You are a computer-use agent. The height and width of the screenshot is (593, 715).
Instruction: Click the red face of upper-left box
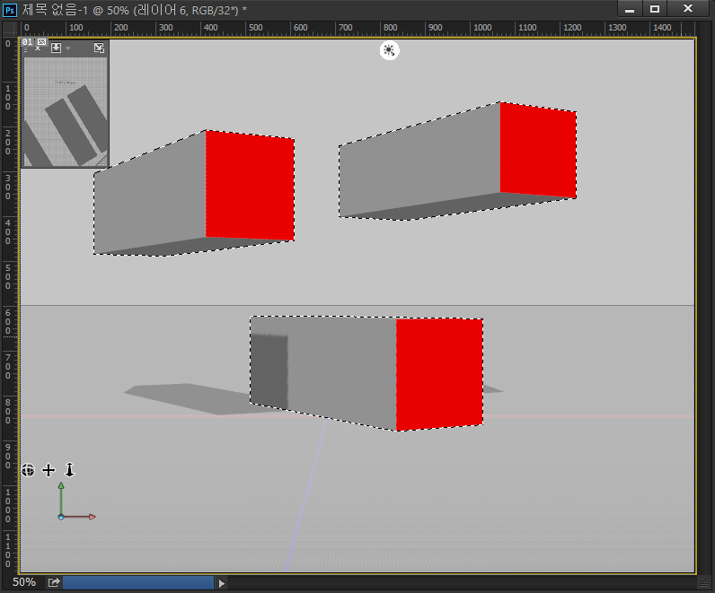pos(250,186)
